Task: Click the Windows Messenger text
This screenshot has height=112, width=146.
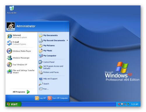Action: point(21,58)
